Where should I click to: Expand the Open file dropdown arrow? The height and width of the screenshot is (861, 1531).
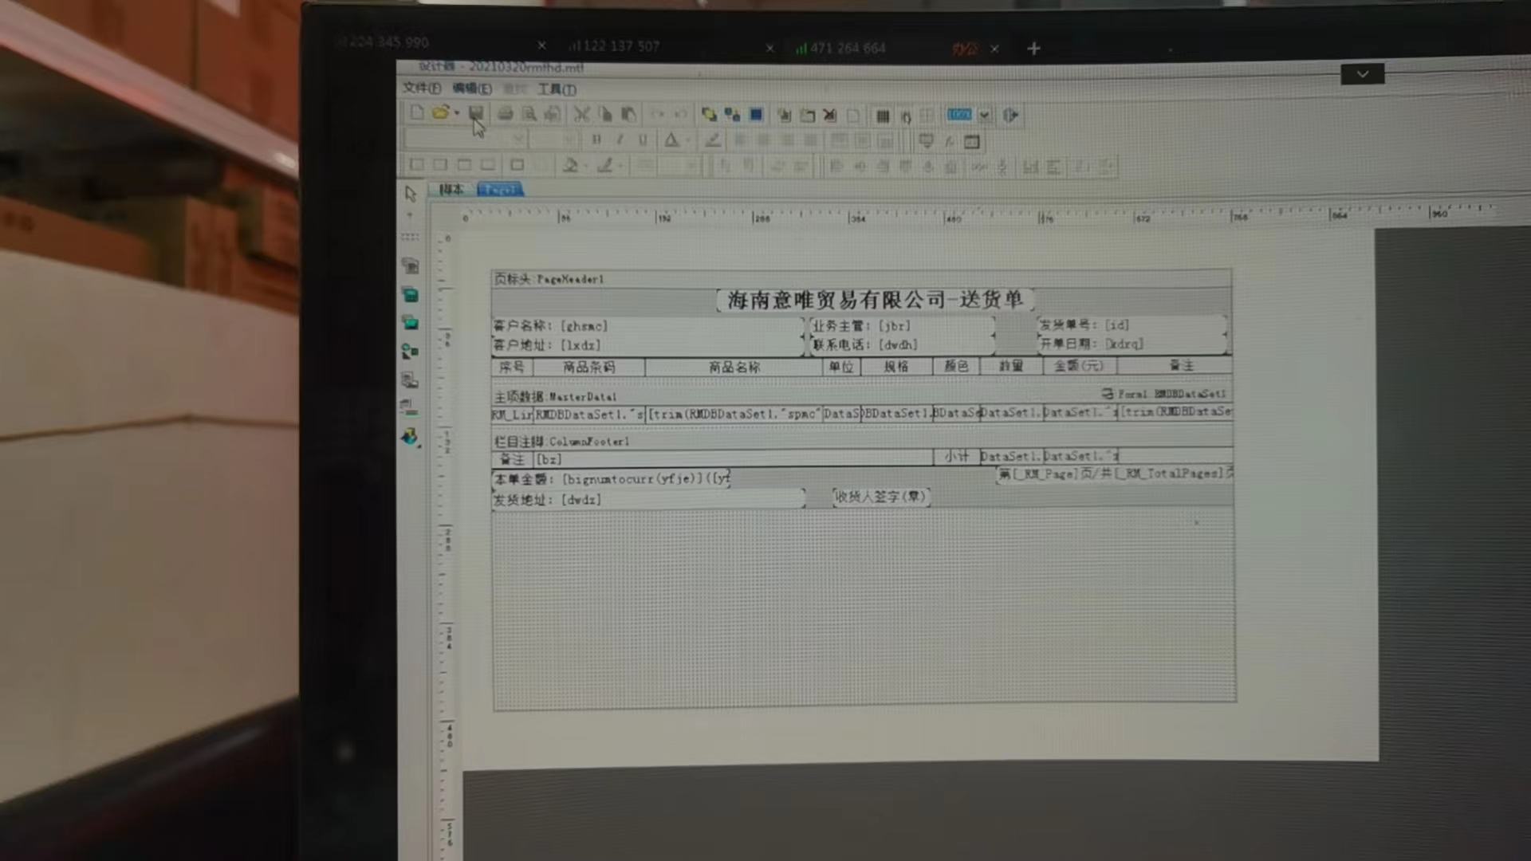457,114
